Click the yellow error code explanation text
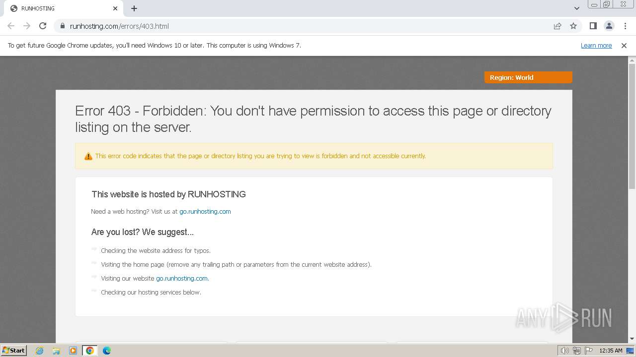Viewport: 636px width, 357px height. [260, 156]
